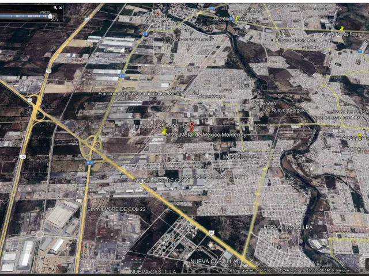Click the "FERNANDO AMILPA" neighborhood label

click(288, 227)
